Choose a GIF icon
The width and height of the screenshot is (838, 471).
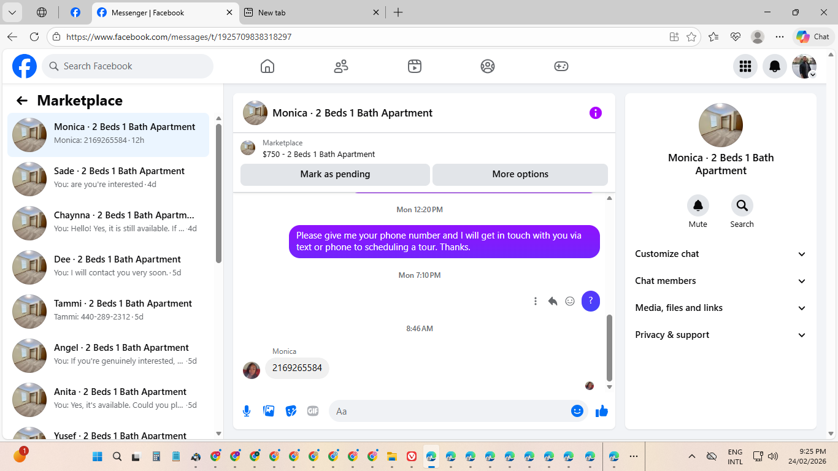click(313, 411)
